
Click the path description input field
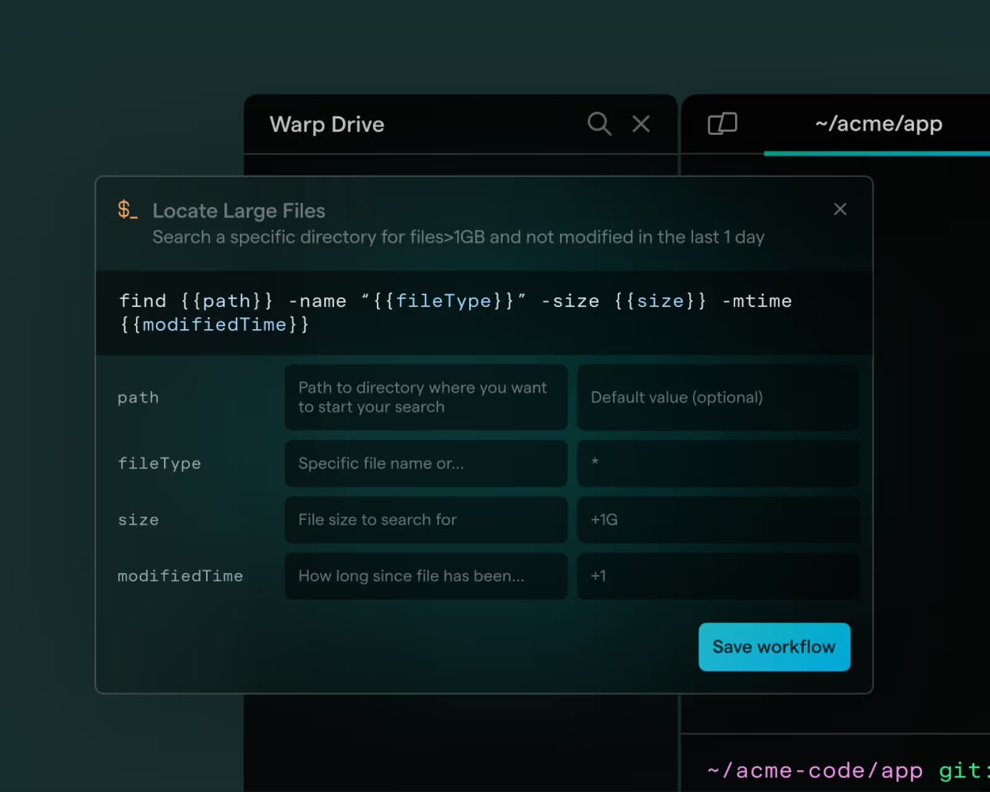click(425, 397)
